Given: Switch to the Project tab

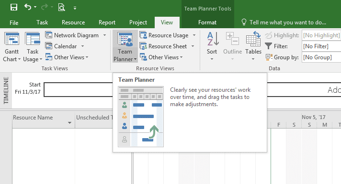Looking at the screenshot, I should coord(138,22).
